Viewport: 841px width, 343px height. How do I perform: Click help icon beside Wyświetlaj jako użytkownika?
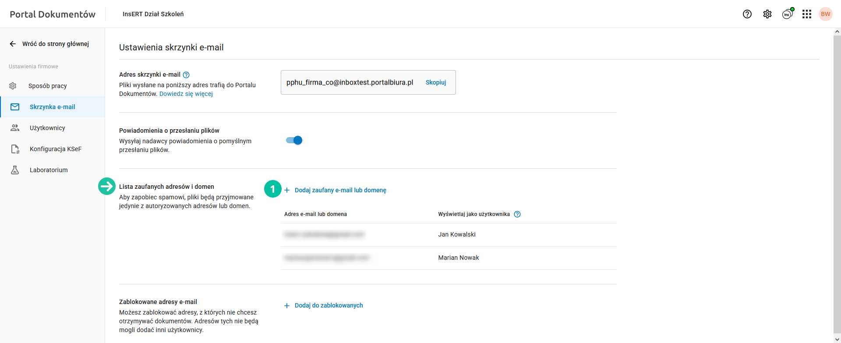pyautogui.click(x=517, y=214)
